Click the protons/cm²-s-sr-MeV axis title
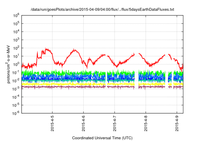This screenshot has height=141, width=202. [x=8, y=64]
